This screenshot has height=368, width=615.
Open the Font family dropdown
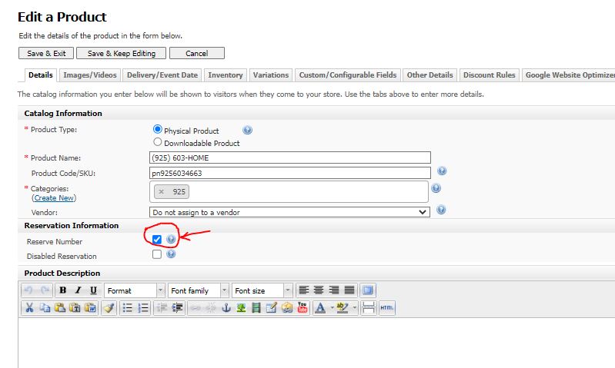[x=198, y=290]
